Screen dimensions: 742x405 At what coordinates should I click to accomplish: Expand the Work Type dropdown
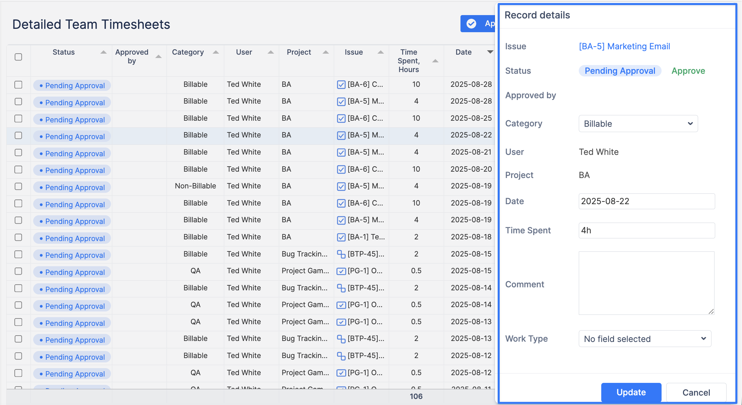click(x=644, y=339)
